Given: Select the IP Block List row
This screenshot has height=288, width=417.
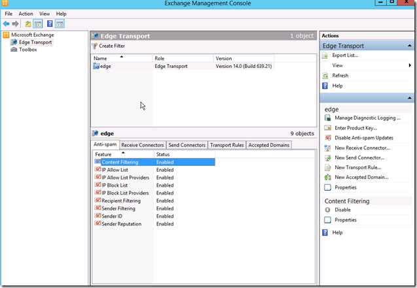Looking at the screenshot, I should 154,185.
